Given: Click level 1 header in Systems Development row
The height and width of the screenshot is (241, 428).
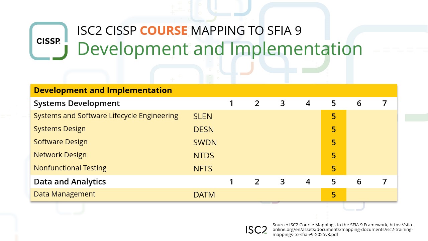Looking at the screenshot, I should coord(231,103).
